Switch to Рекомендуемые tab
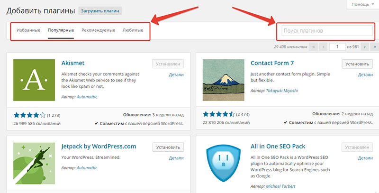379x193 pixels. 98,30
